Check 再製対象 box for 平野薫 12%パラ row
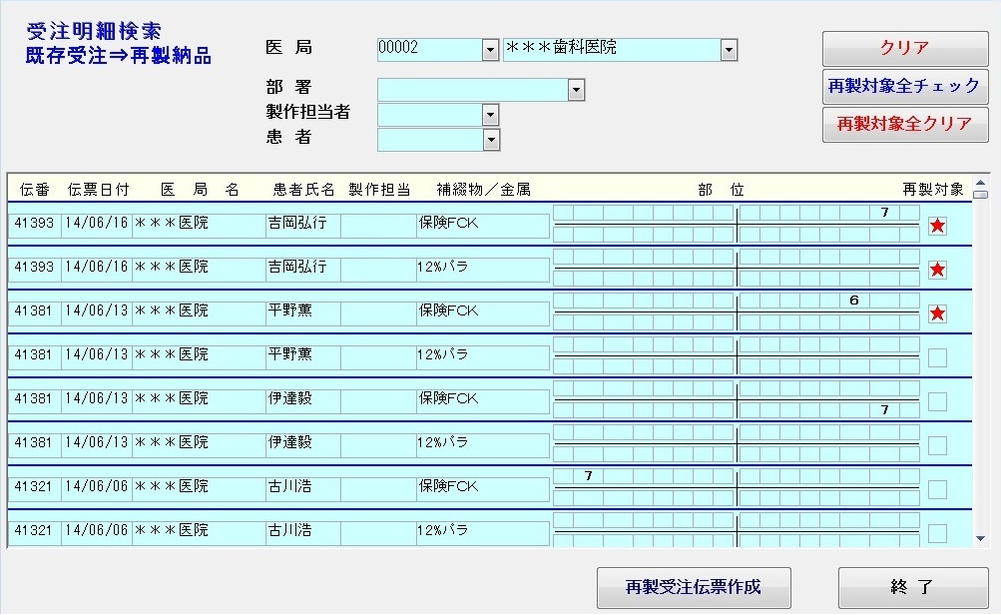Viewport: 1001px width, 615px height. pyautogui.click(x=937, y=357)
